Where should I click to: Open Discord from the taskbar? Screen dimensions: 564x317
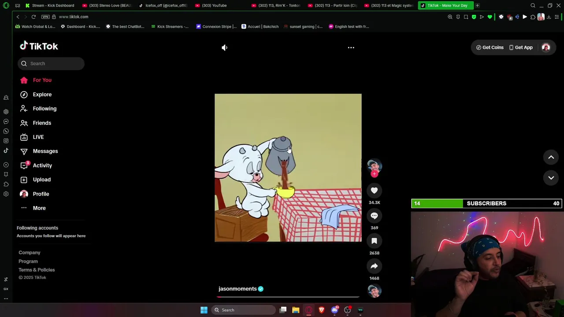coord(334,310)
